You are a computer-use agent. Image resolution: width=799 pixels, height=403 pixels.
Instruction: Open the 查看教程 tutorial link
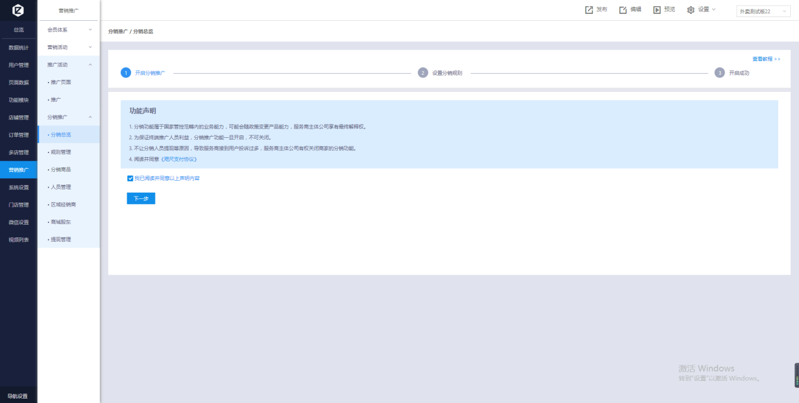[766, 59]
